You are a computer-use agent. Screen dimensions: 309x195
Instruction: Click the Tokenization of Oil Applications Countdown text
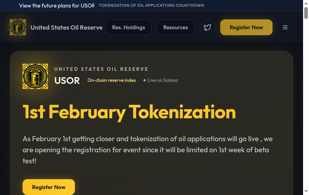click(151, 6)
